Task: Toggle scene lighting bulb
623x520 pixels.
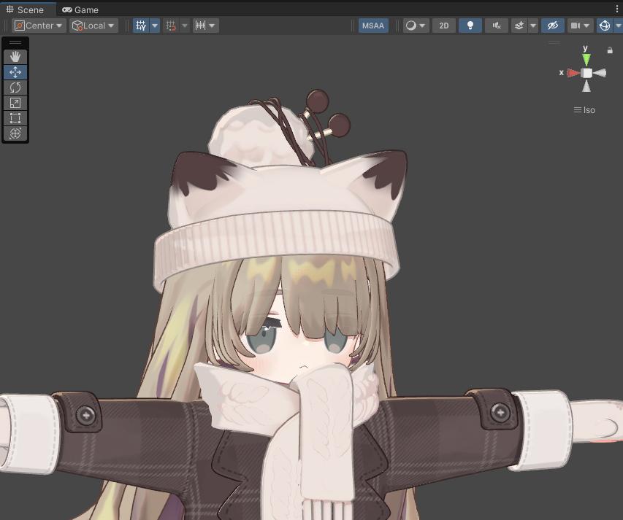Action: click(470, 26)
